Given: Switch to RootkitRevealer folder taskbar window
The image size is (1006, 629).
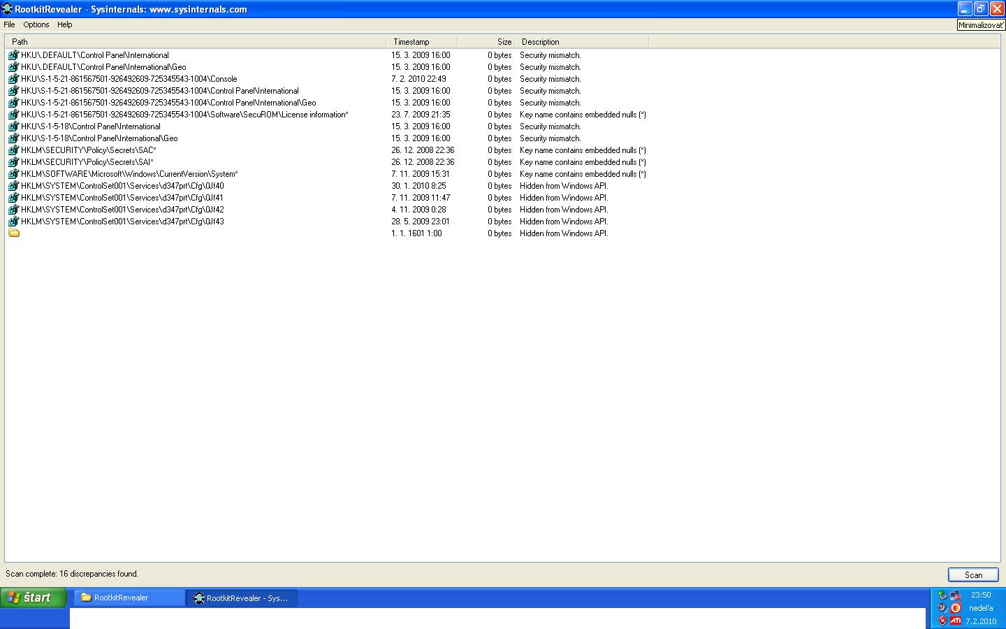Looking at the screenshot, I should click(x=129, y=598).
